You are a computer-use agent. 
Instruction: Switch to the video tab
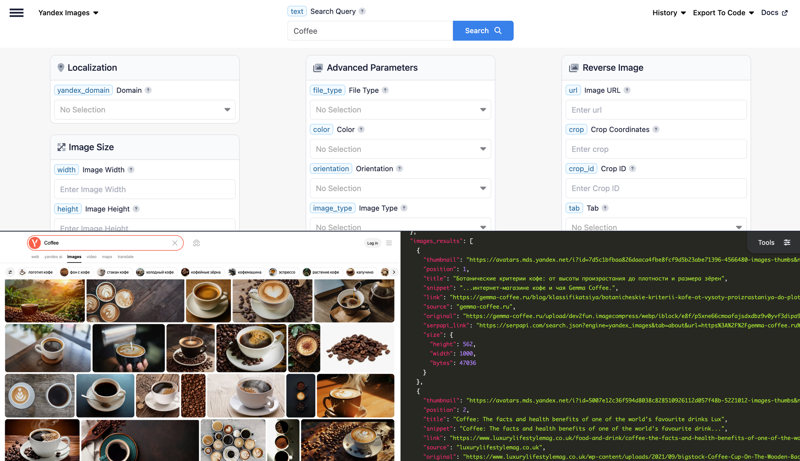[x=92, y=257]
